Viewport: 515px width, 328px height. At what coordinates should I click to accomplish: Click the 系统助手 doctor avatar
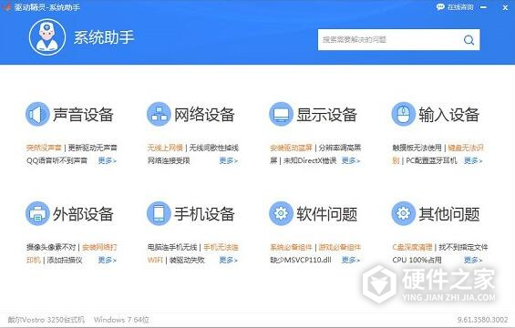tap(47, 37)
